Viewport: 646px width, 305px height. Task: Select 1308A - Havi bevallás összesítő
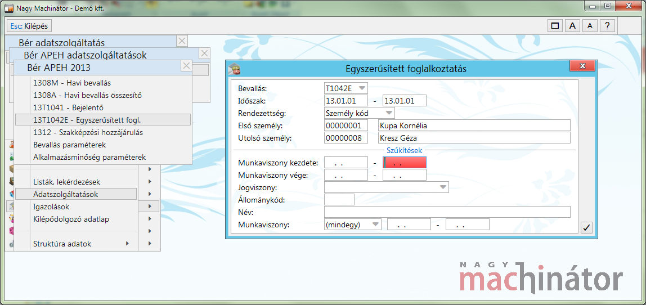tap(103, 95)
